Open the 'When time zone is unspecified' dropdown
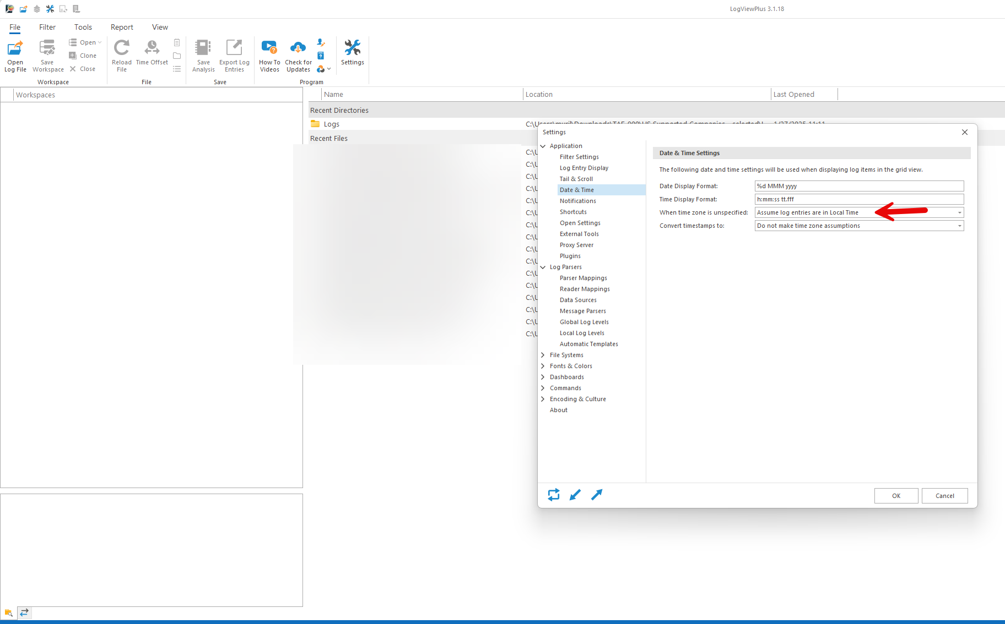This screenshot has height=624, width=1005. click(x=959, y=212)
